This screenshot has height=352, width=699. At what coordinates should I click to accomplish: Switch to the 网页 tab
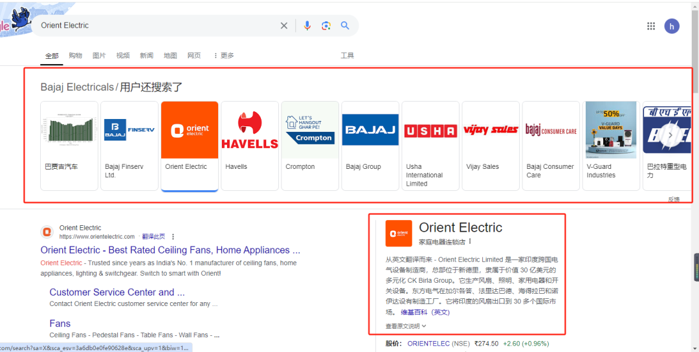click(x=194, y=56)
